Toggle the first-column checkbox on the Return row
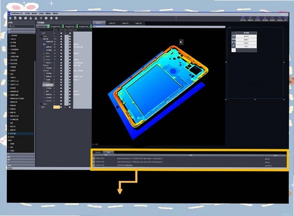 click(61, 104)
